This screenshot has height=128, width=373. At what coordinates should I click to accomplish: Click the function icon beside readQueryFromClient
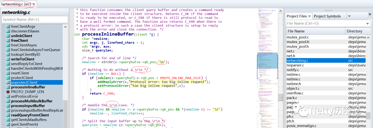(x=8, y=115)
